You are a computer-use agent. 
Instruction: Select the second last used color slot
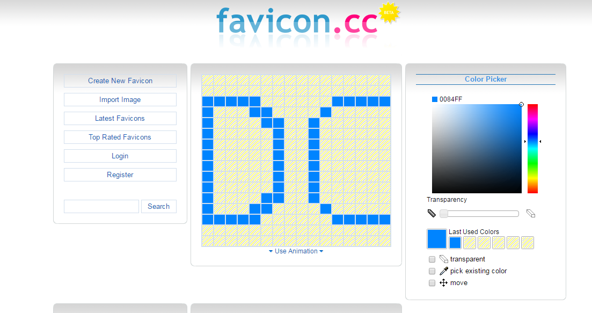point(470,243)
